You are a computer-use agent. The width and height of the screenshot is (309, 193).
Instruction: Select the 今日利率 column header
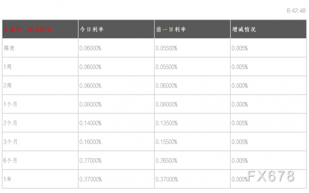pyautogui.click(x=92, y=29)
